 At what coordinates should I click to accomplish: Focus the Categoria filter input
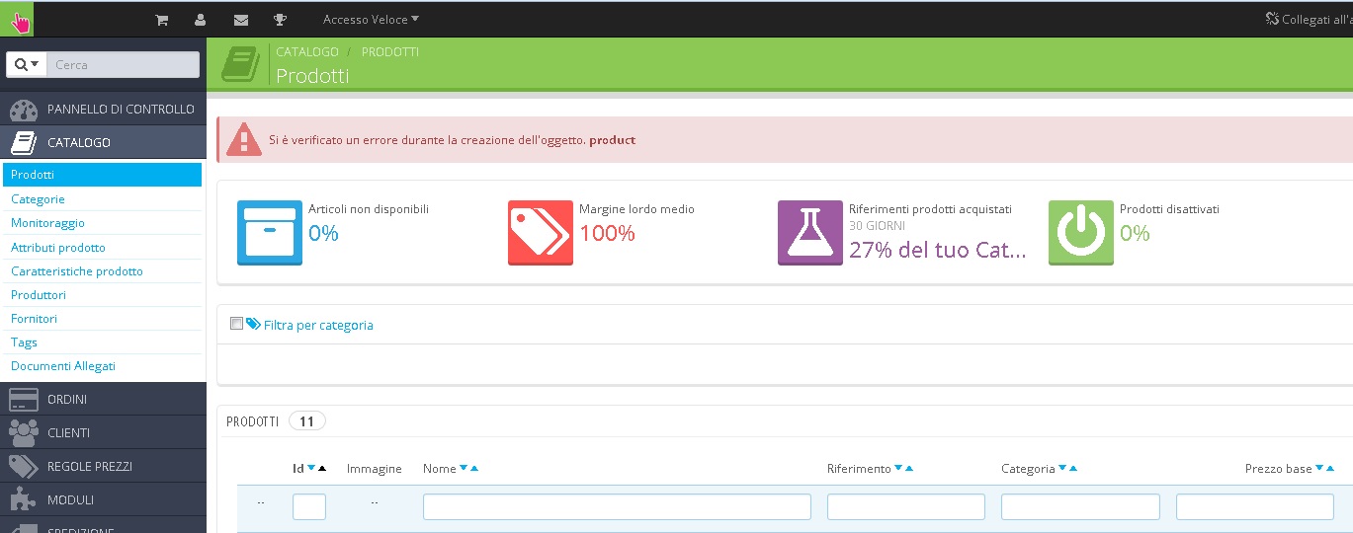[1080, 506]
